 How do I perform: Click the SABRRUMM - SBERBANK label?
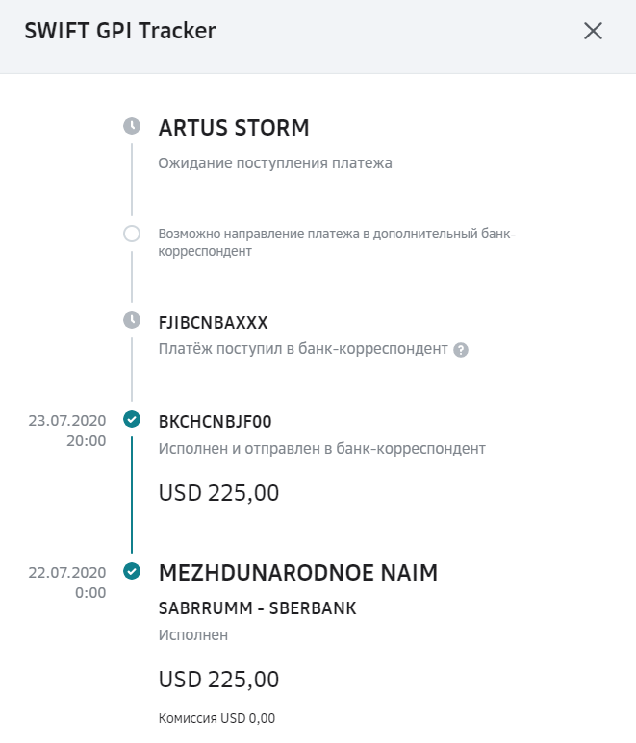(x=257, y=608)
